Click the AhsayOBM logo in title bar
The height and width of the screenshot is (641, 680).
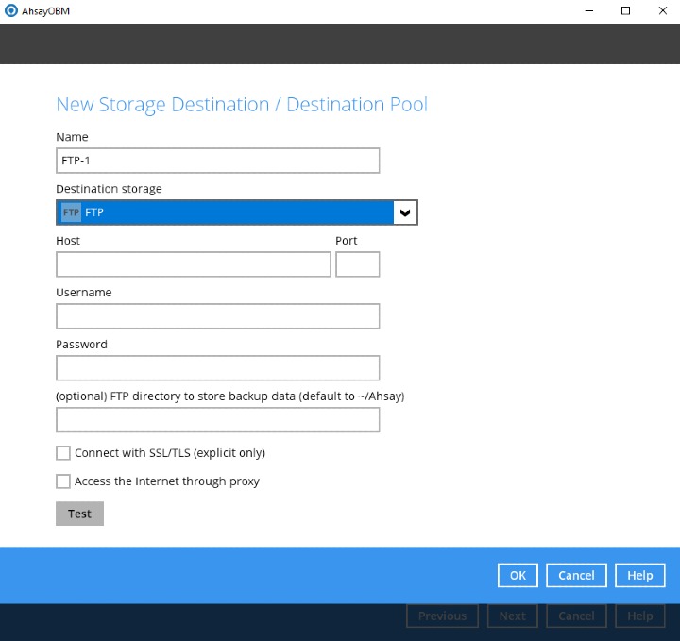[11, 11]
